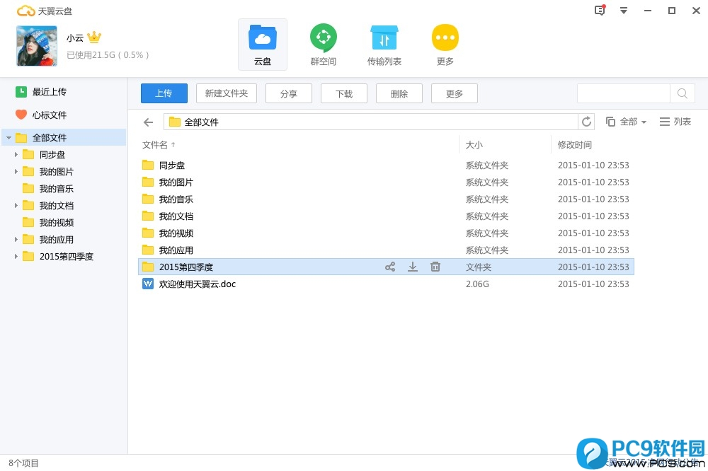Click the 分享 share button
This screenshot has height=471, width=708.
tap(289, 93)
